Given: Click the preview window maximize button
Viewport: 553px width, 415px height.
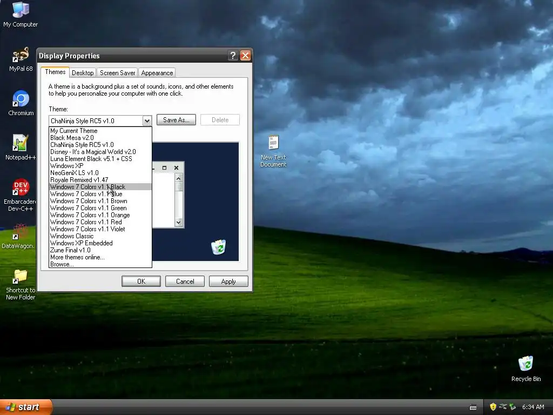Looking at the screenshot, I should (x=164, y=168).
